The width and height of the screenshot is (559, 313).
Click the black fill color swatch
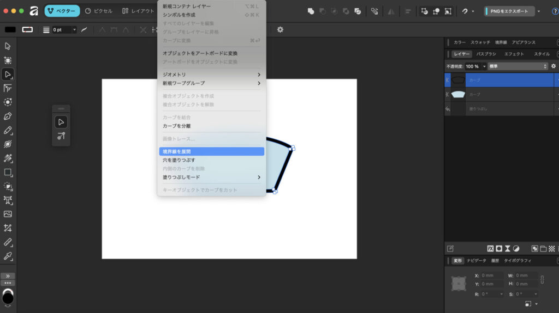[x=10, y=29]
